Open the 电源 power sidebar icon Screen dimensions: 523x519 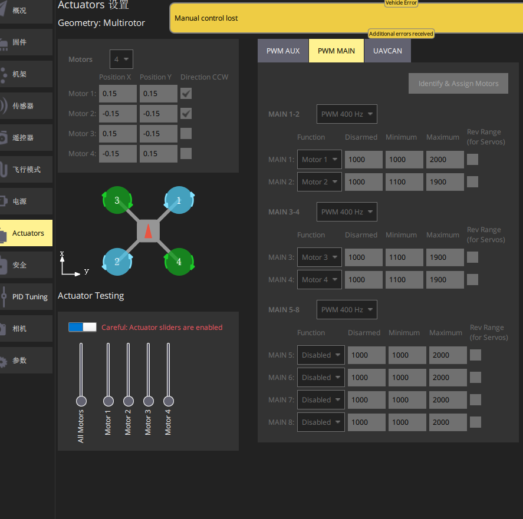[4, 201]
